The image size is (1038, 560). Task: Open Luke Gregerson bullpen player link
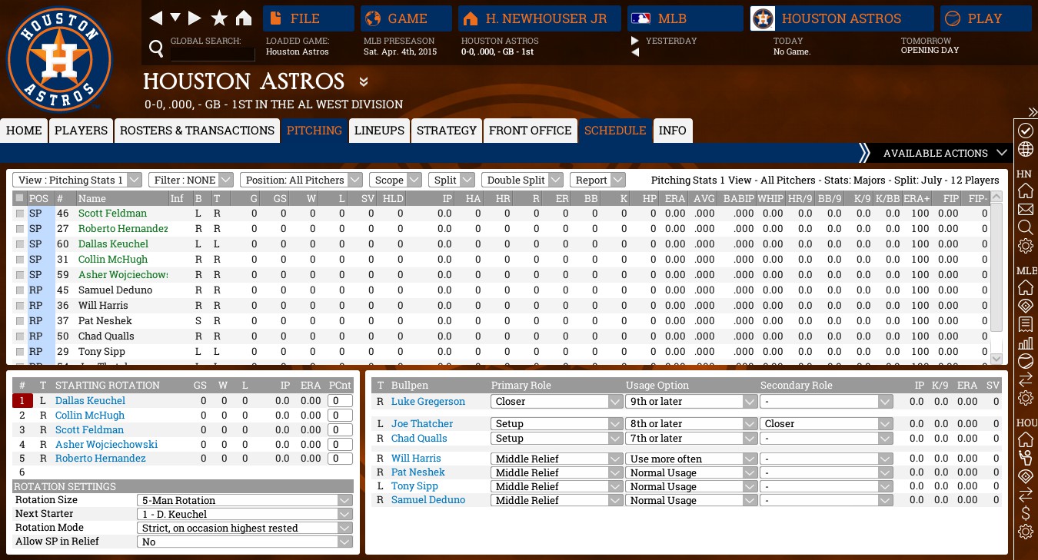(x=428, y=402)
